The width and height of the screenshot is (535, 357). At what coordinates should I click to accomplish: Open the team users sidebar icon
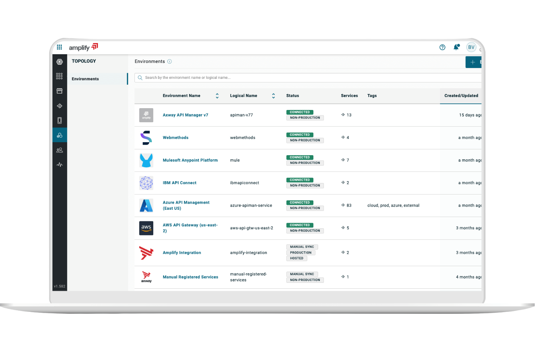(x=60, y=150)
